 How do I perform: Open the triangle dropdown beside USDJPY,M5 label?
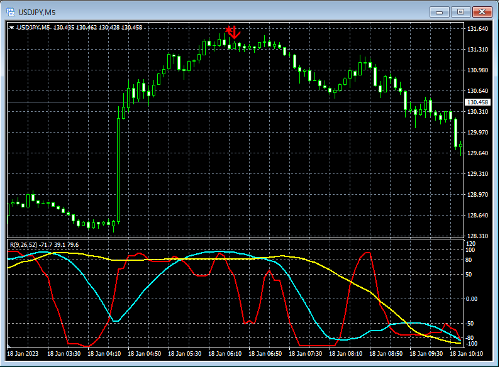tap(12, 27)
